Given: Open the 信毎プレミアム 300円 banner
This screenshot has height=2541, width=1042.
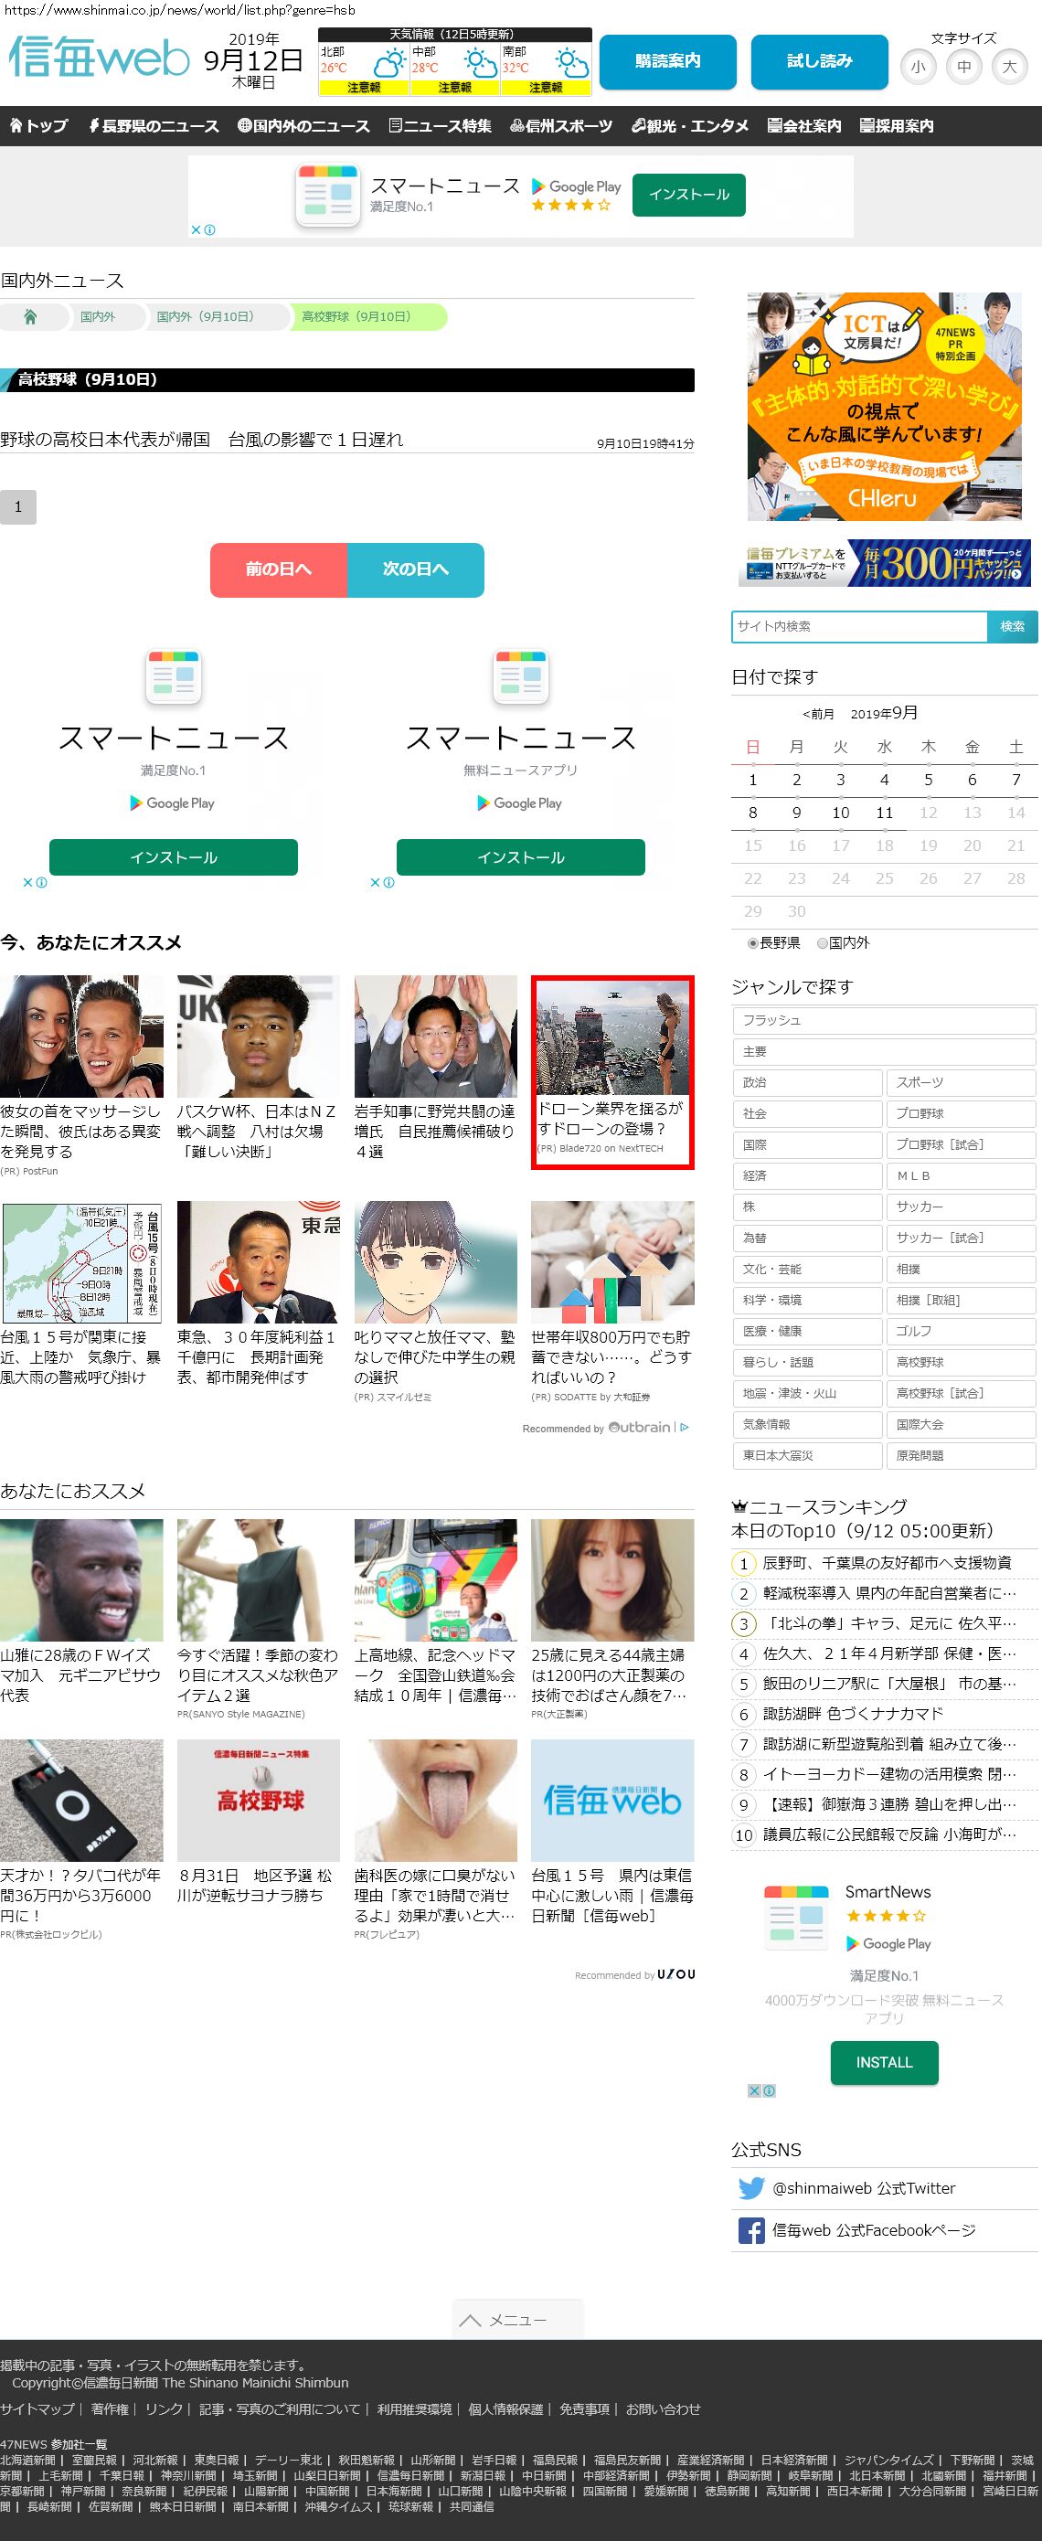Looking at the screenshot, I should pyautogui.click(x=884, y=562).
